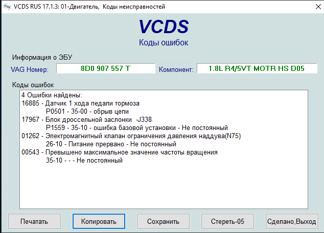Click the '4 Ошибки найдены' line
The height and width of the screenshot is (233, 324).
52,95
